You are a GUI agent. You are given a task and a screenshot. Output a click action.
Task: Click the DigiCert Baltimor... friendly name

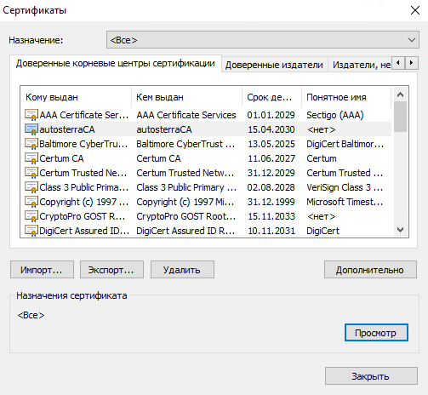[345, 144]
